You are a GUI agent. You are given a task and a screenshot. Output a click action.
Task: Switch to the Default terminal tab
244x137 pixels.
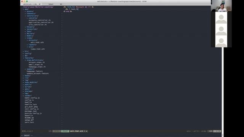pos(51,4)
